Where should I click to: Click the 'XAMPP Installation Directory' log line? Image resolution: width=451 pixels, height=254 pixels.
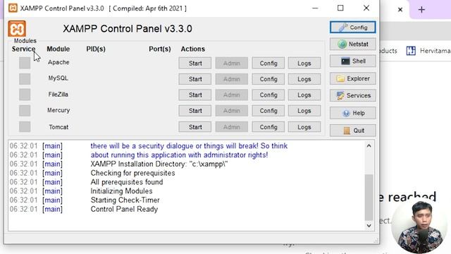(159, 164)
